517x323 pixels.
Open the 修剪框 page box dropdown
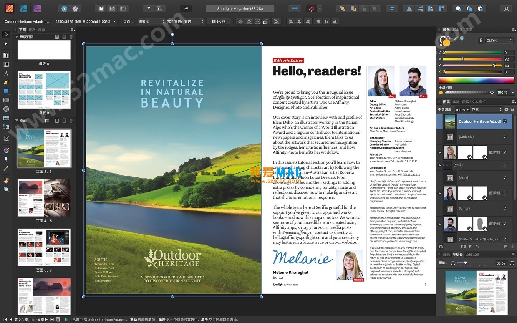tap(151, 22)
